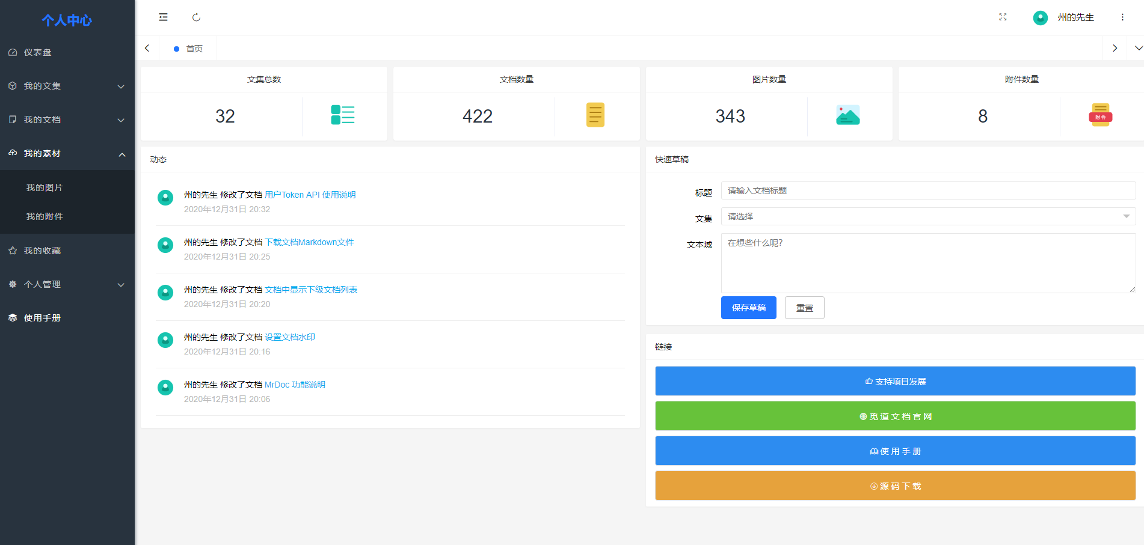The image size is (1144, 545).
Task: Click avatar beside the 20:20 activity
Action: point(165,292)
